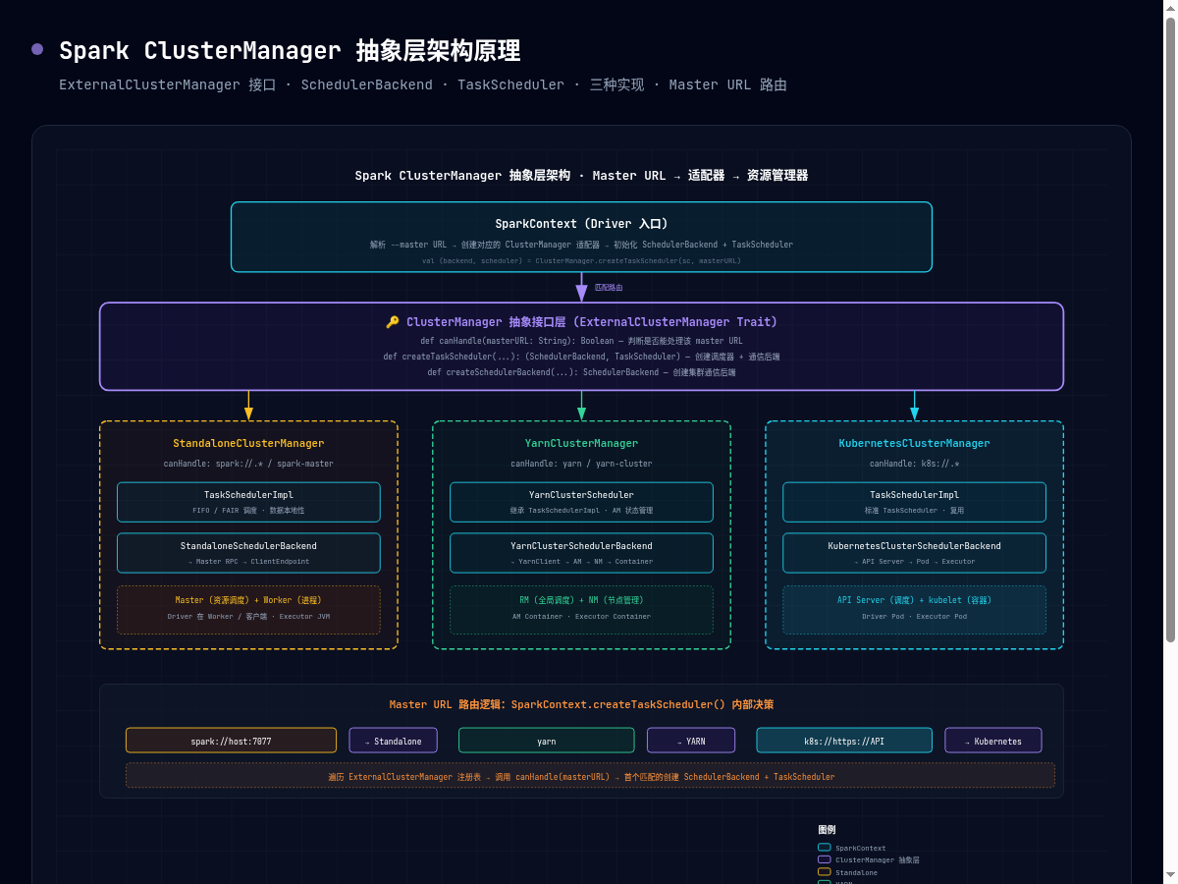Screen dimensions: 1178x884
Task: Click text 'Driver Pod · Executor Pod'
Action: pos(914,617)
